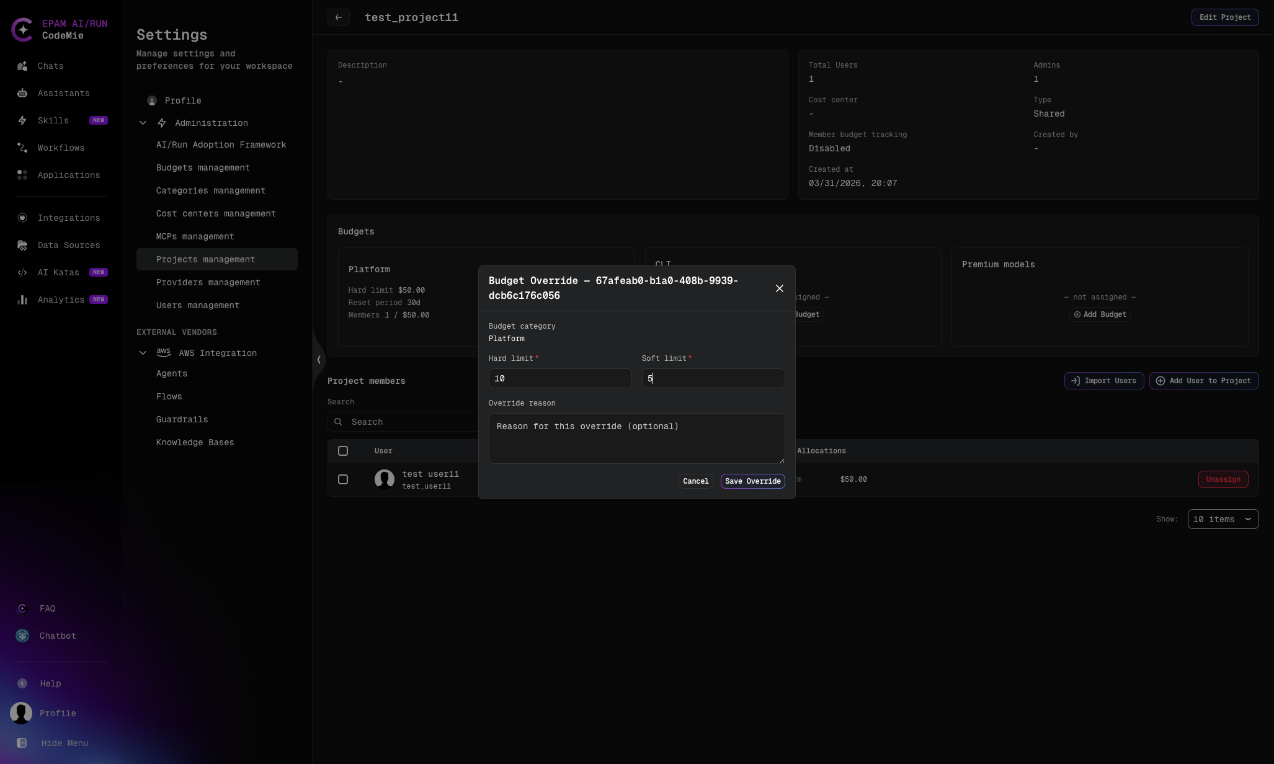Open the Assistants robot icon

click(x=22, y=93)
